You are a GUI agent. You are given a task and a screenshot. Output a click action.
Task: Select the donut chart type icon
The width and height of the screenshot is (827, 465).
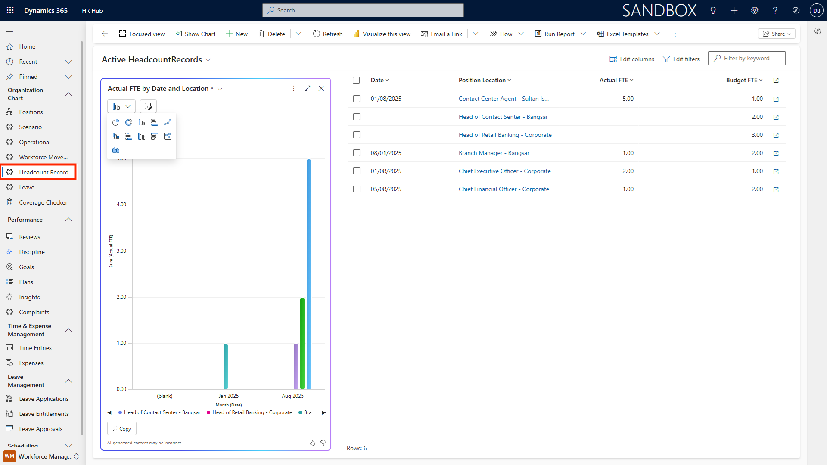128,123
